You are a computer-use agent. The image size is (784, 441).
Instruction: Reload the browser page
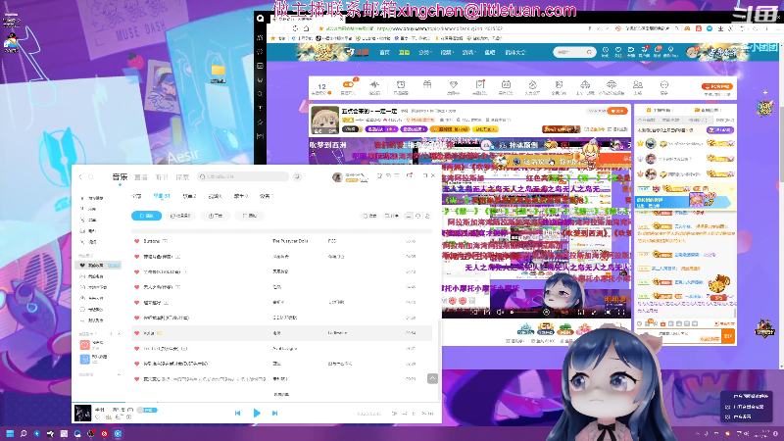[x=295, y=28]
